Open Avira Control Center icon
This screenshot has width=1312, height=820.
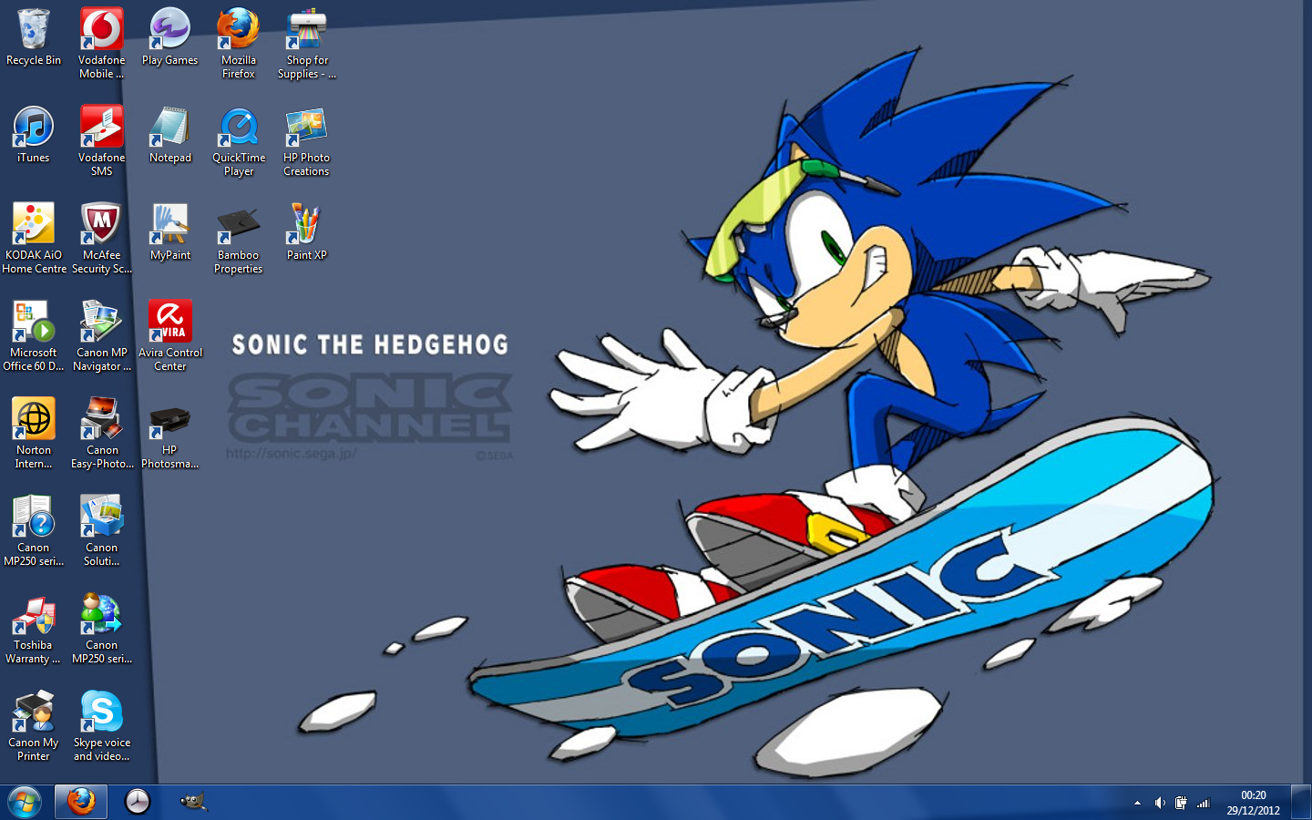(x=169, y=336)
